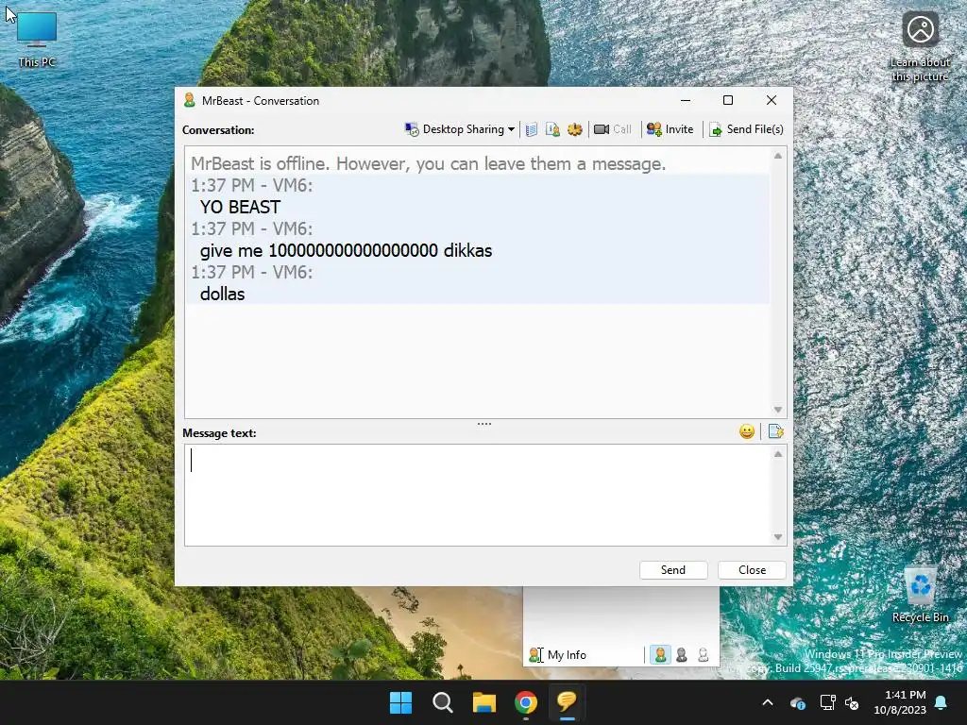This screenshot has width=967, height=725.
Task: Click the 'MrBeast is offline' notice text
Action: pyautogui.click(x=428, y=164)
